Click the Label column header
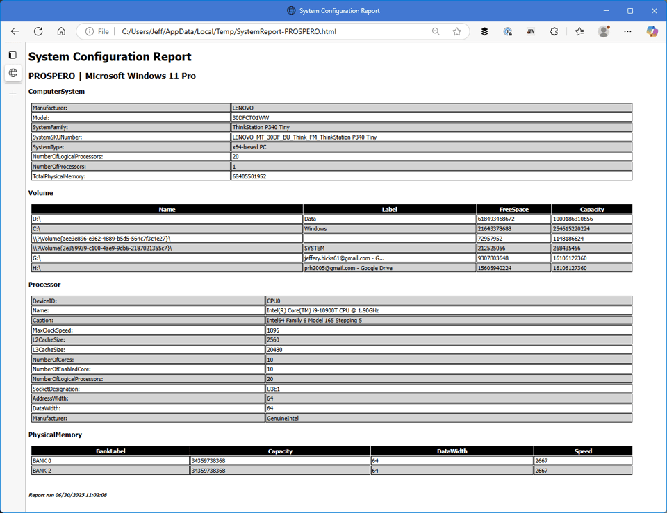This screenshot has height=513, width=667. click(x=390, y=209)
